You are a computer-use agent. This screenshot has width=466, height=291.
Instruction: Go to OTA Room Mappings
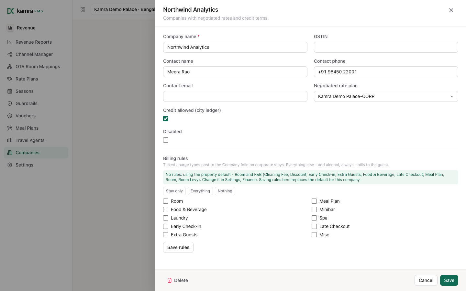(36, 67)
